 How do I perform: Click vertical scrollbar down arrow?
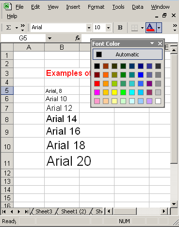(174, 204)
